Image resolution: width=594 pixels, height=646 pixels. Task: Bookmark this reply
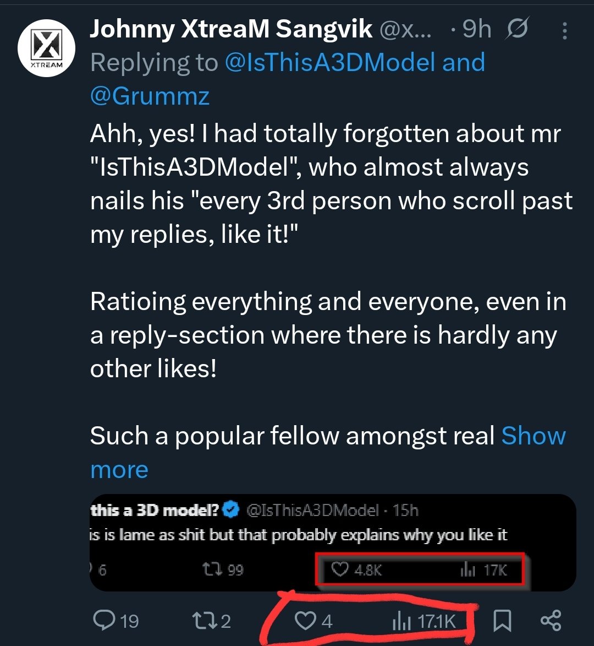pos(502,621)
